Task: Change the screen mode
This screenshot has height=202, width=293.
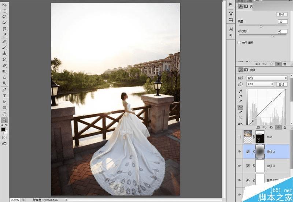Action: [4, 144]
